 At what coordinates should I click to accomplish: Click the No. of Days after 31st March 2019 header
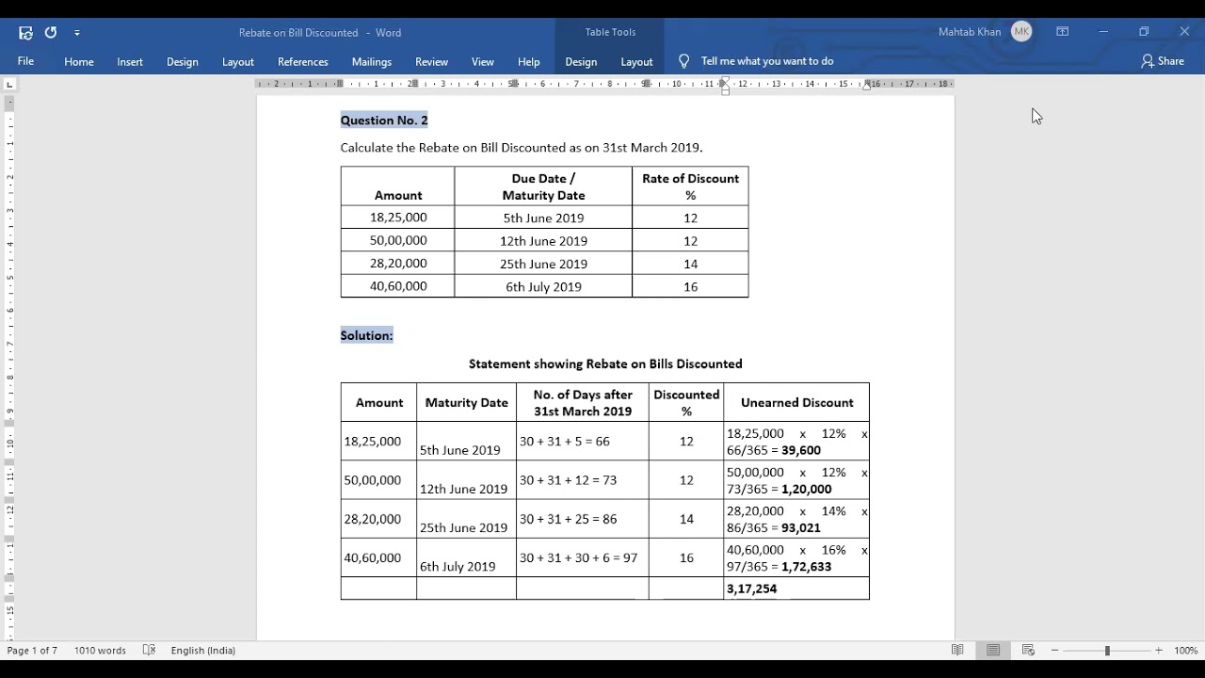tap(582, 403)
